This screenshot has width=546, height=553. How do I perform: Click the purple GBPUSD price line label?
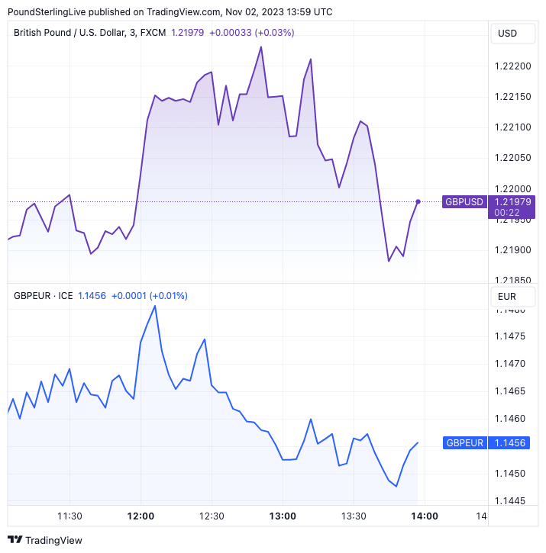pos(464,201)
